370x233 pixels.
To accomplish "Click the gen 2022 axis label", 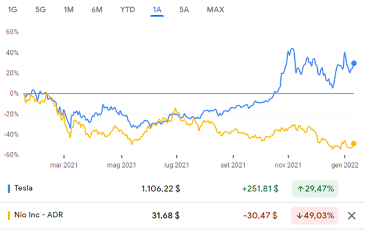I will pos(345,165).
